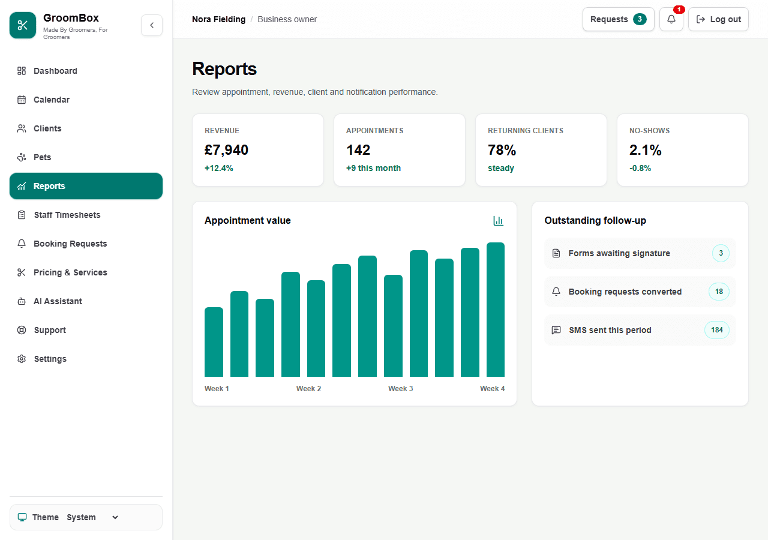The height and width of the screenshot is (540, 768).
Task: Click the Week 2 axis label
Action: tap(308, 389)
